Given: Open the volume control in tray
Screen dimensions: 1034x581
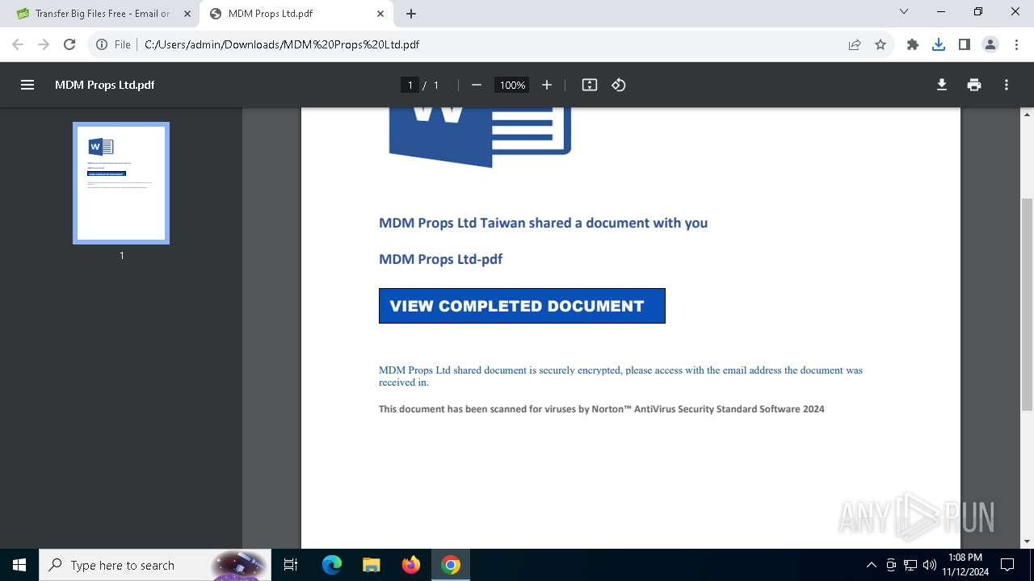Looking at the screenshot, I should click(930, 565).
